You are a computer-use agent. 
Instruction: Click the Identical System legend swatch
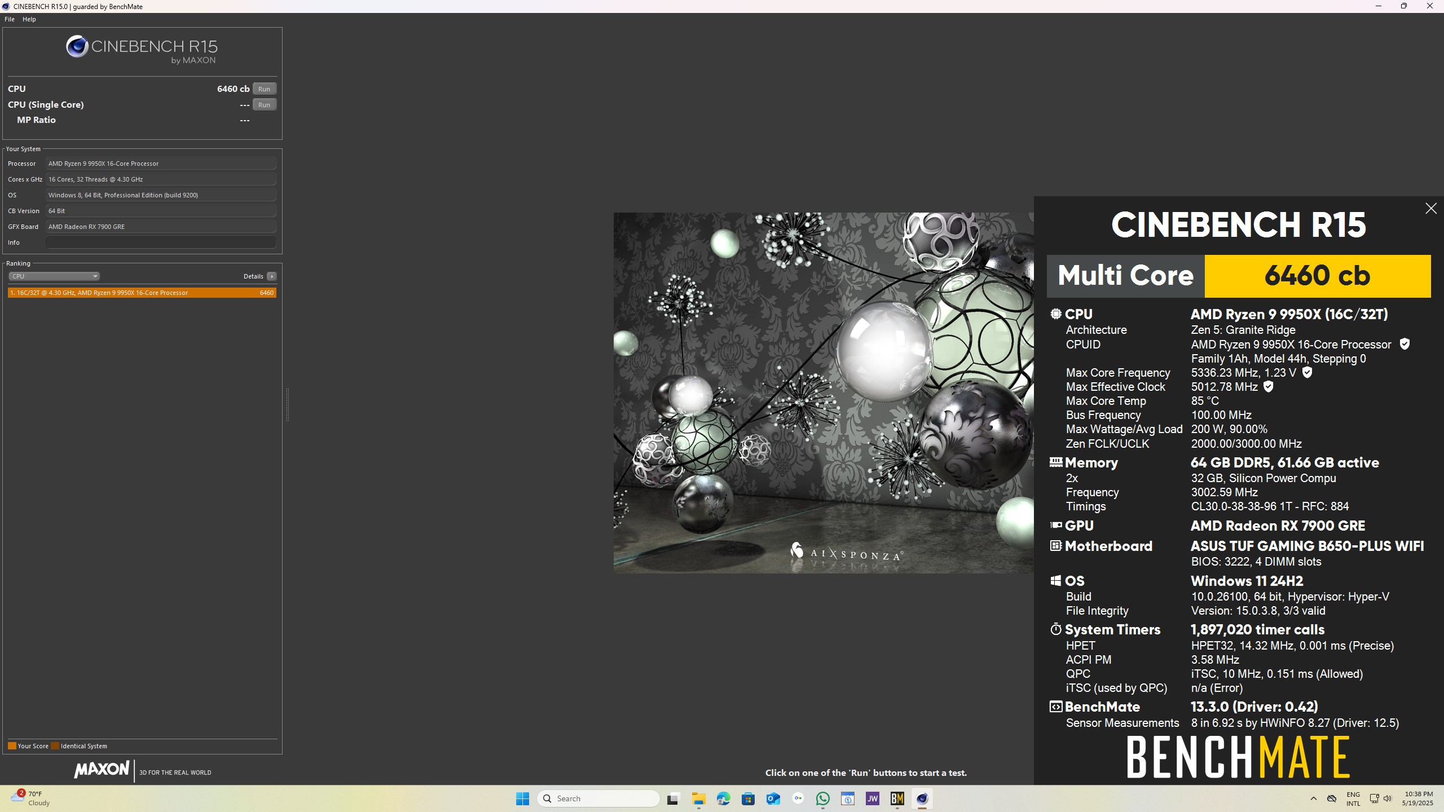(55, 746)
